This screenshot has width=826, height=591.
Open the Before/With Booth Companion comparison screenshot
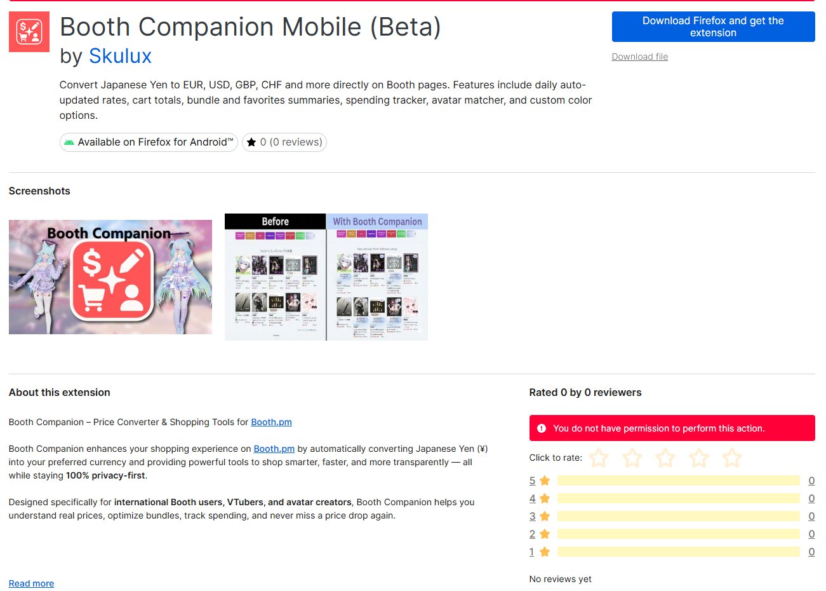326,276
